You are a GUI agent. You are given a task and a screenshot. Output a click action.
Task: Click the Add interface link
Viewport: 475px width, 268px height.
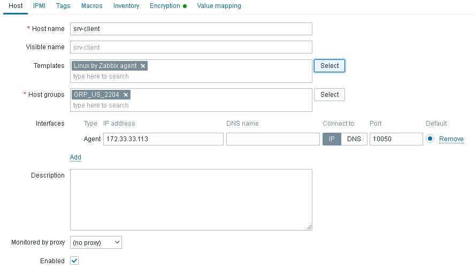point(75,157)
